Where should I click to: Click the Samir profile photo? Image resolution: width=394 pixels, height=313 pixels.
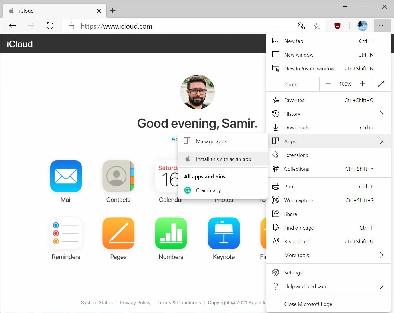click(x=197, y=92)
